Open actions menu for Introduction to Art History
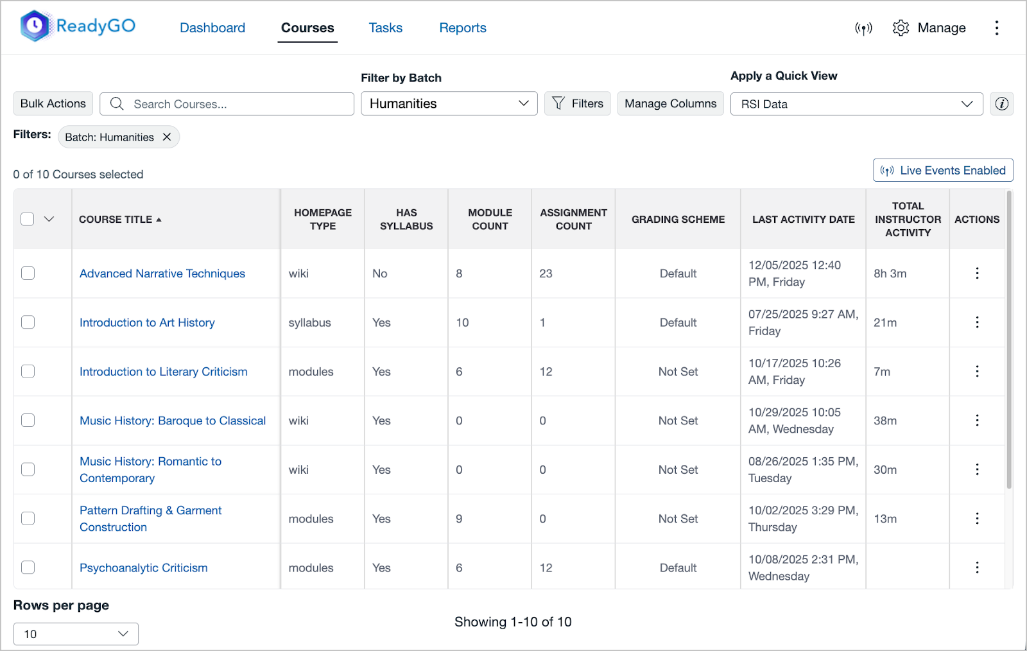1027x651 pixels. pyautogui.click(x=977, y=322)
